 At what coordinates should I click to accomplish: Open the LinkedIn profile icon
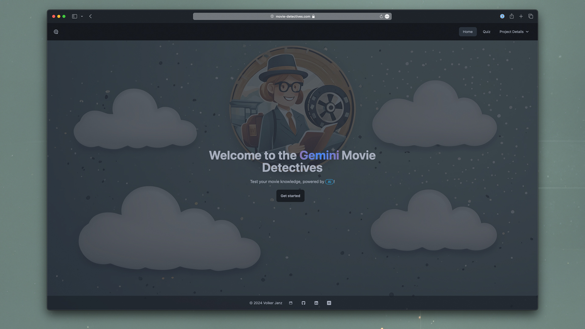pyautogui.click(x=316, y=303)
